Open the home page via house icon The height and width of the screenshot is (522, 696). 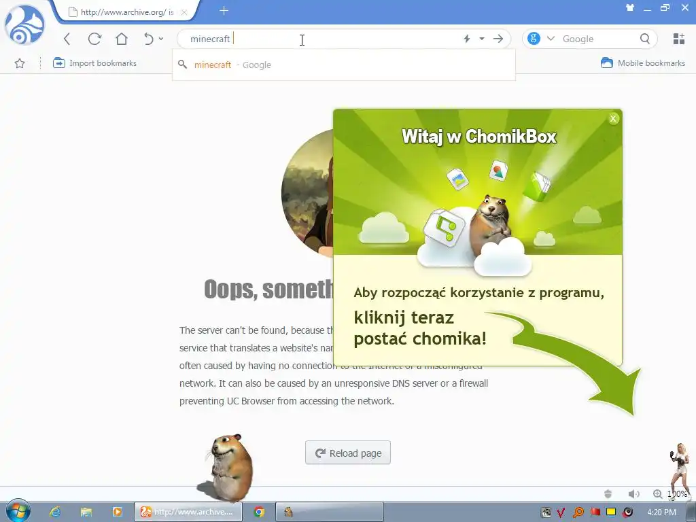click(x=122, y=39)
